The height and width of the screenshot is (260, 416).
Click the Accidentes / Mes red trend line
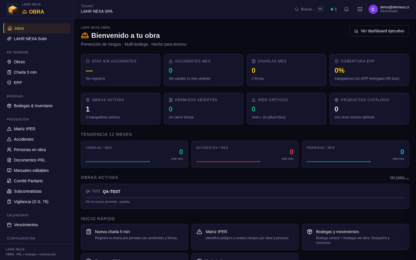[228, 161]
